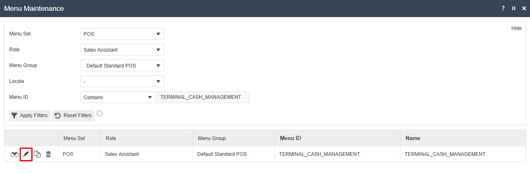The height and width of the screenshot is (173, 530).
Task: Apply Filters button
Action: [x=30, y=115]
